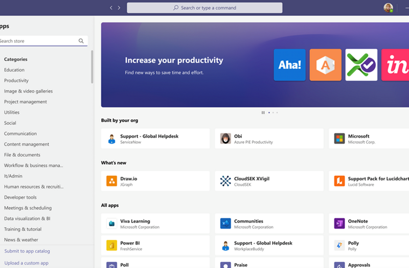This screenshot has width=409, height=268.
Task: Select Developer tools category
Action: click(x=20, y=198)
